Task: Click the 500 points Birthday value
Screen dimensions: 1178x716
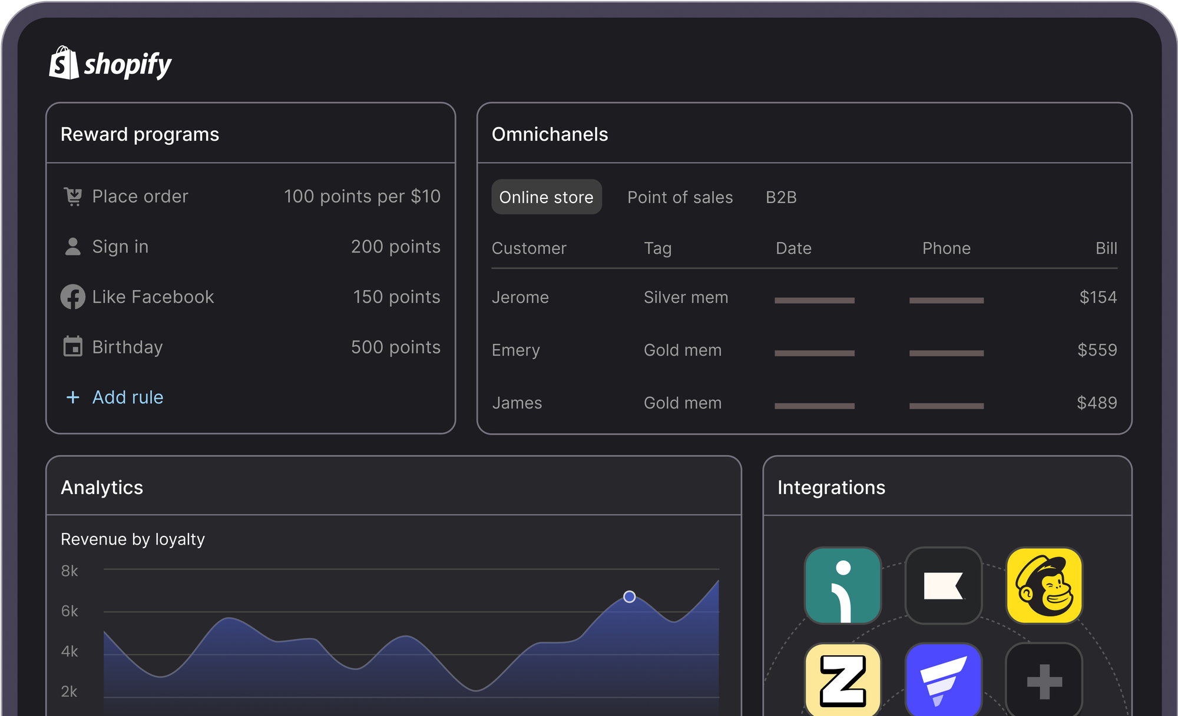Action: pos(395,347)
